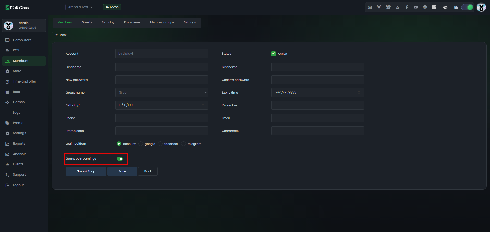Switch to the Employees tab
Image resolution: width=490 pixels, height=232 pixels.
(x=132, y=22)
